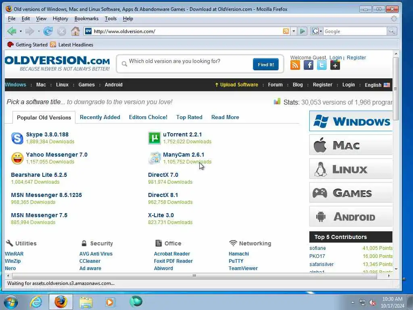The image size is (413, 310).
Task: Open the English language selector
Action: (x=377, y=85)
